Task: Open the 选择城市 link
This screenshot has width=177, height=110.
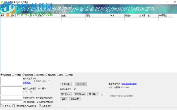Action: tap(27, 83)
